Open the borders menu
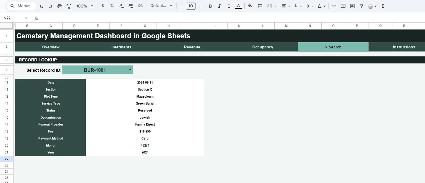The width and height of the screenshot is (425, 183). coord(260,6)
